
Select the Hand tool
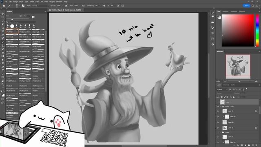click(3, 81)
